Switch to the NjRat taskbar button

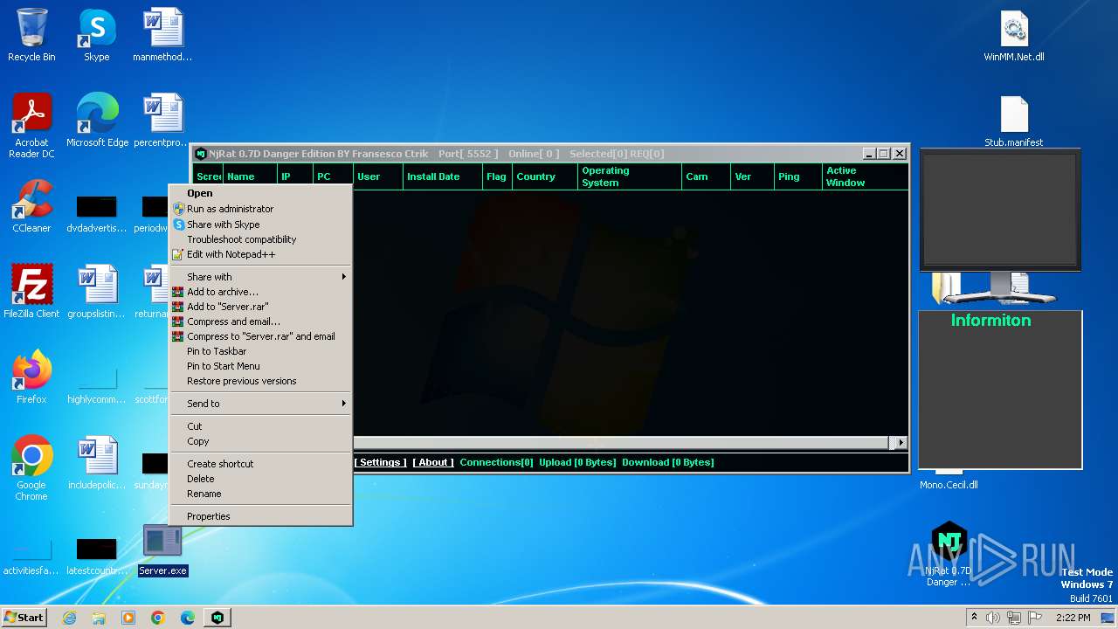click(x=217, y=618)
